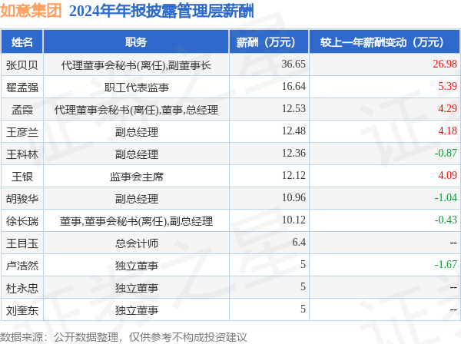Click 王彦兰's 副总经理 position cell
The height and width of the screenshot is (344, 461).
pos(136,132)
